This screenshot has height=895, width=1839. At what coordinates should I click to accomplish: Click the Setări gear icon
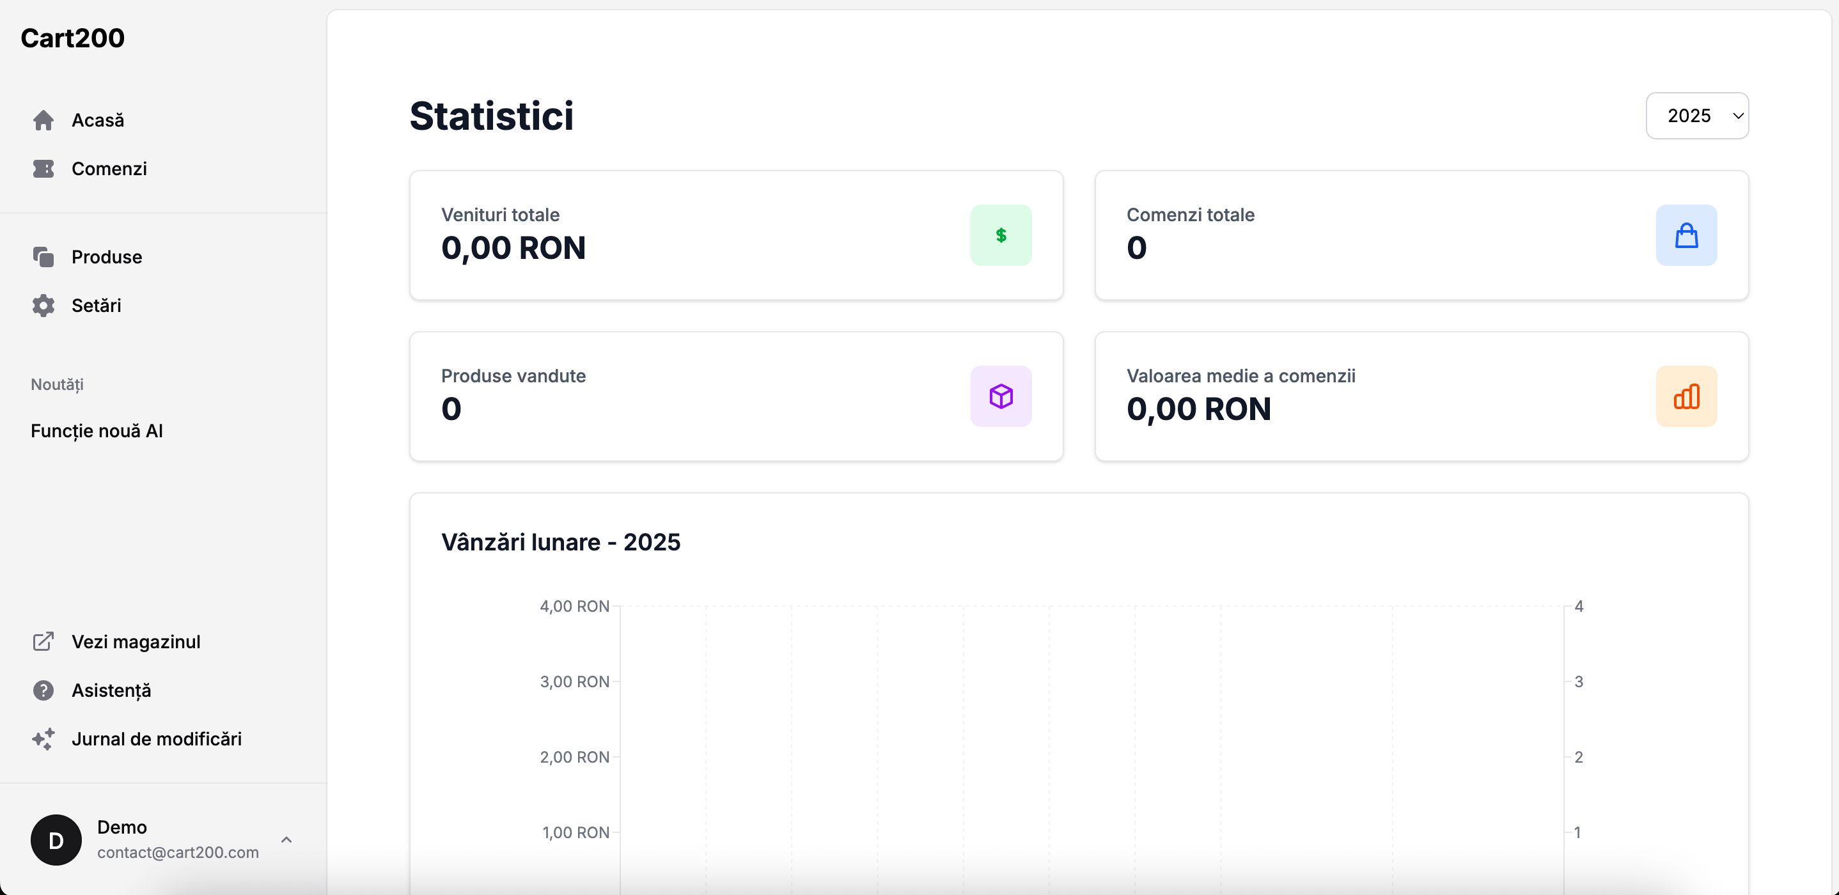pos(43,306)
